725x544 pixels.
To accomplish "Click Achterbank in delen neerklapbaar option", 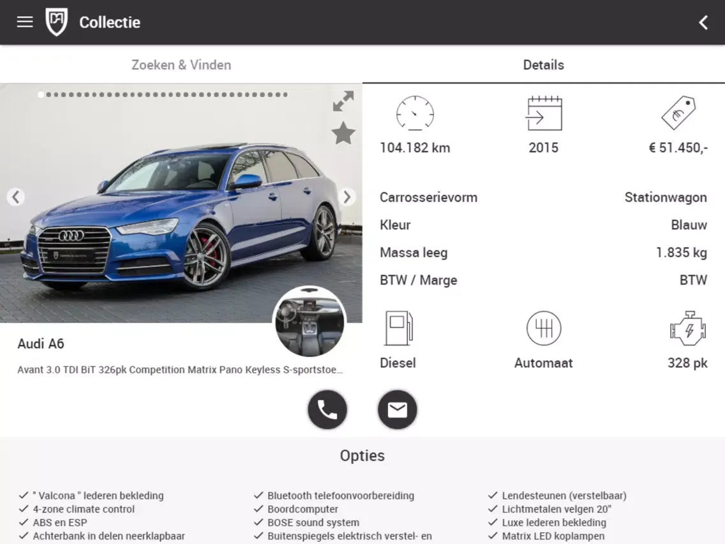I will point(108,536).
